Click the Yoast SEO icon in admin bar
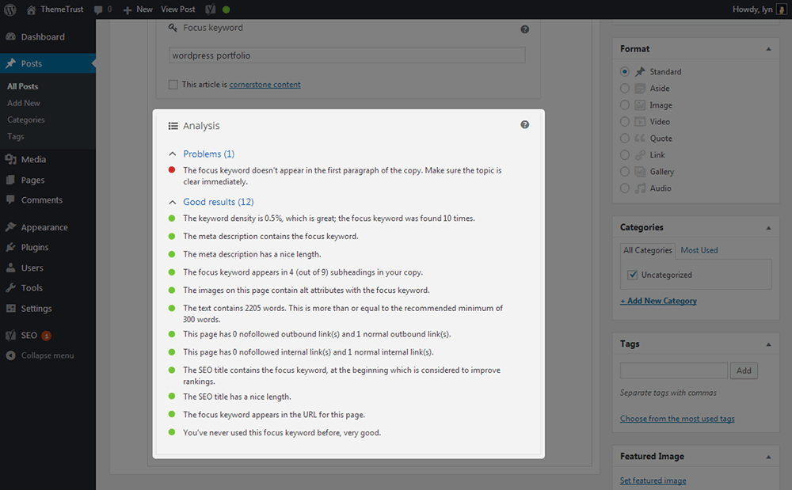Image resolution: width=792 pixels, height=490 pixels. click(x=211, y=9)
